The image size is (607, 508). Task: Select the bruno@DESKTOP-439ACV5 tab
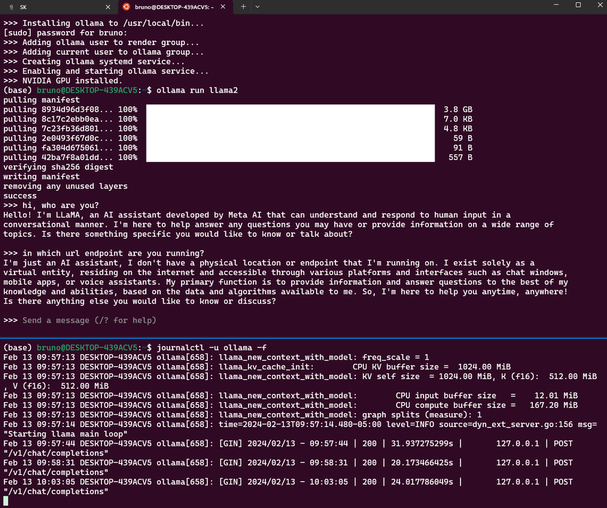tap(174, 7)
